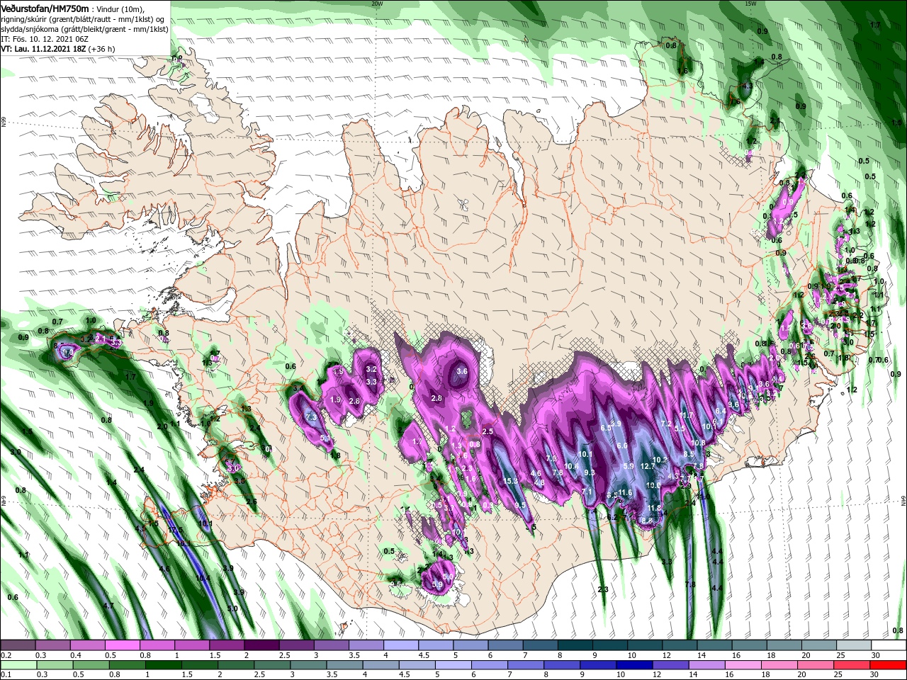The height and width of the screenshot is (680, 907).
Task: Click the '8.8' value near the south coast
Action: coord(646,521)
